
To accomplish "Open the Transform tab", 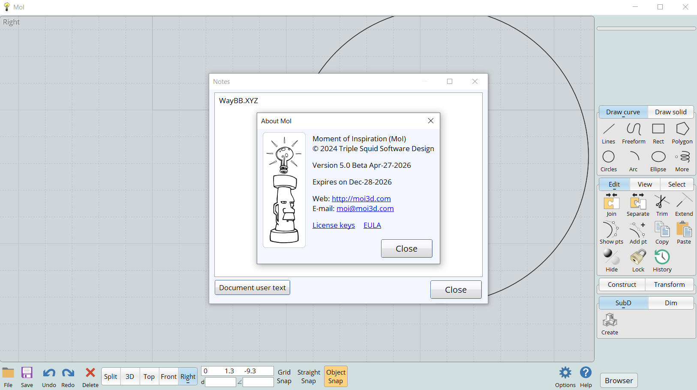I will point(669,285).
